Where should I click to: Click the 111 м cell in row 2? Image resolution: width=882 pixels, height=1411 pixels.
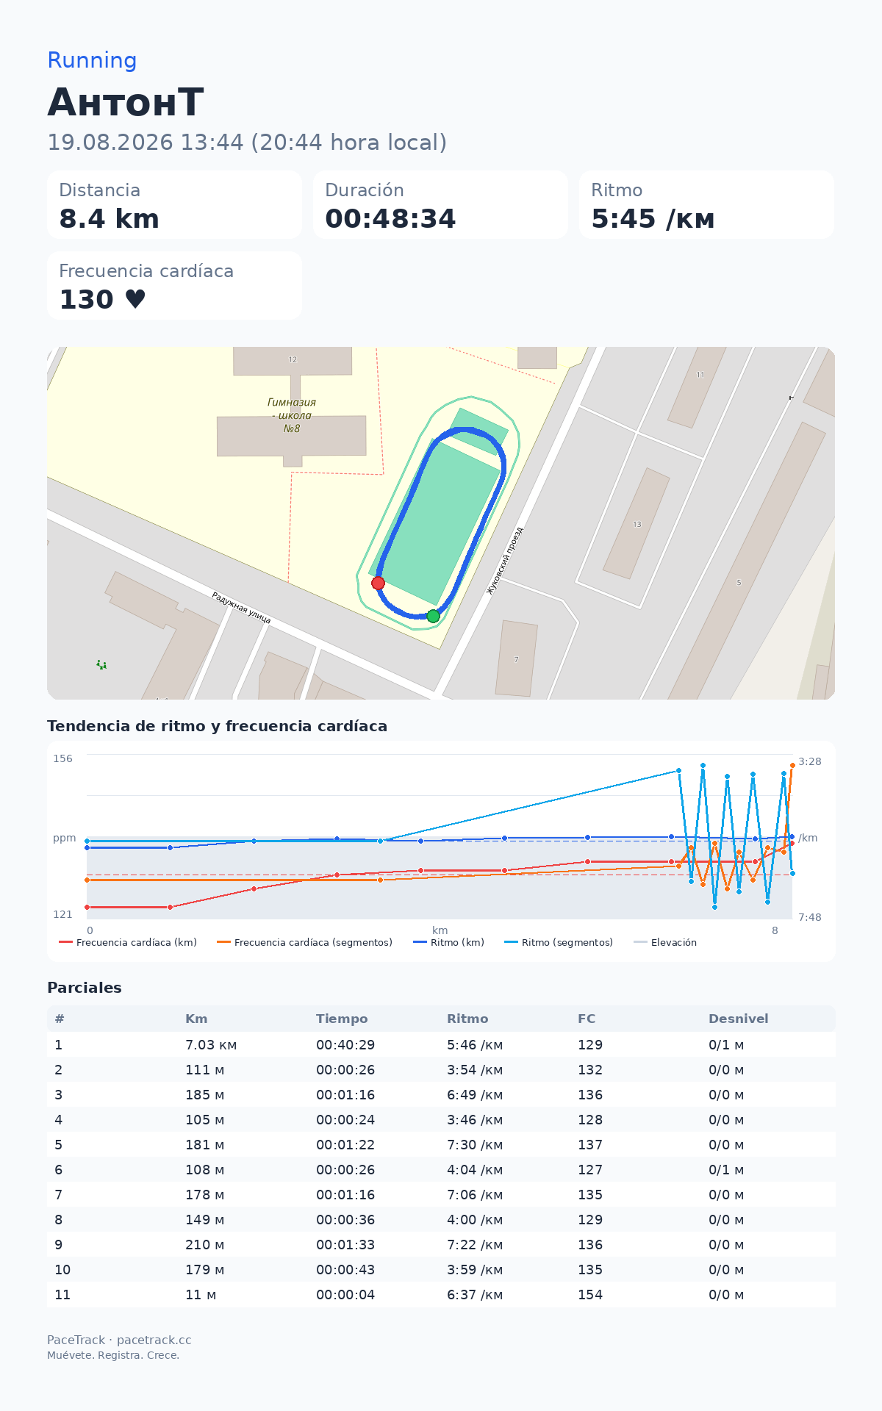pyautogui.click(x=205, y=1069)
